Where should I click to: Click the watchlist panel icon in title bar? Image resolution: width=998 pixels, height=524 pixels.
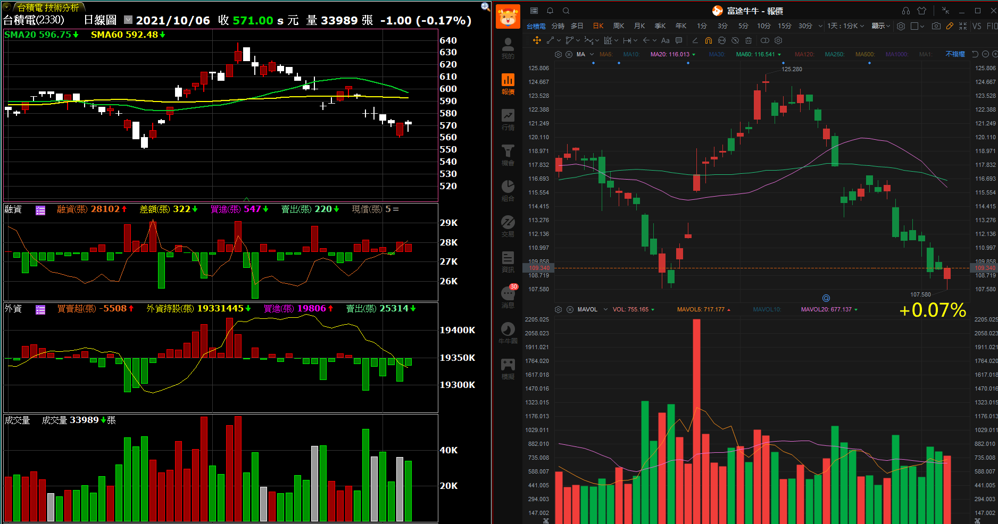click(x=534, y=11)
